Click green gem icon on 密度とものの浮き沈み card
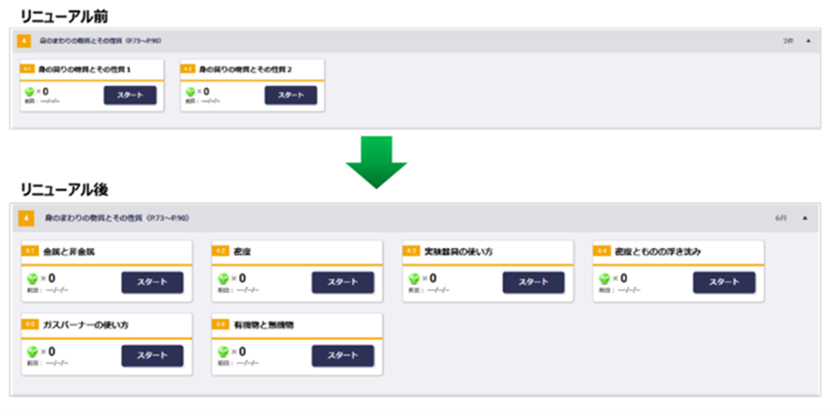Screen dimensions: 835x414 coord(605,279)
